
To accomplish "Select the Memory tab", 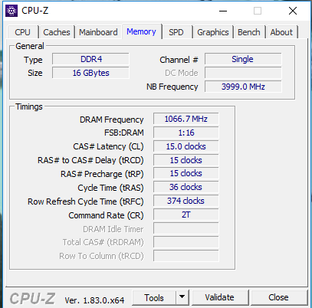I will [x=141, y=31].
